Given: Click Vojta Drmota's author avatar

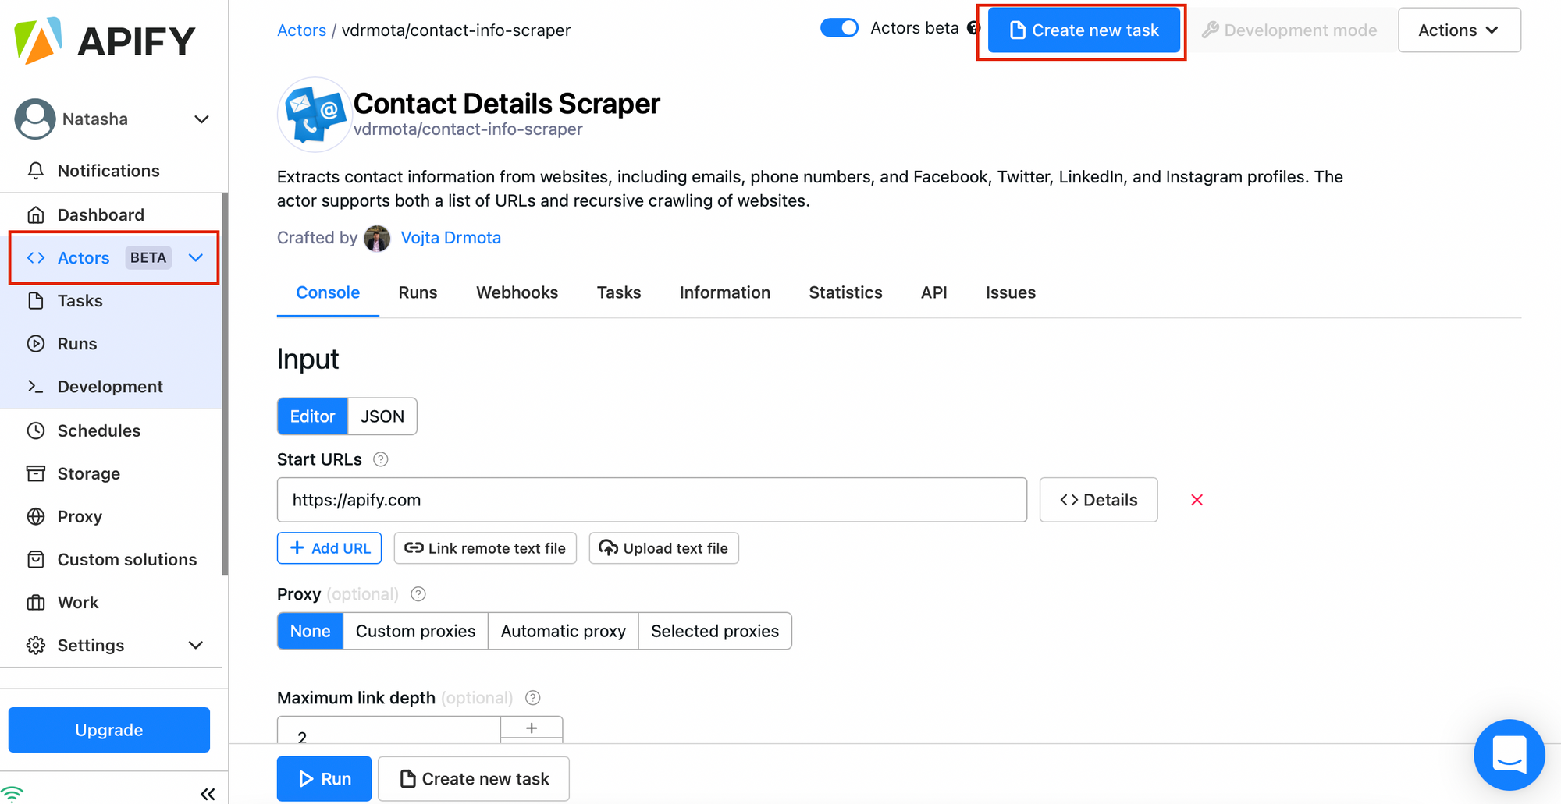Looking at the screenshot, I should coord(377,238).
